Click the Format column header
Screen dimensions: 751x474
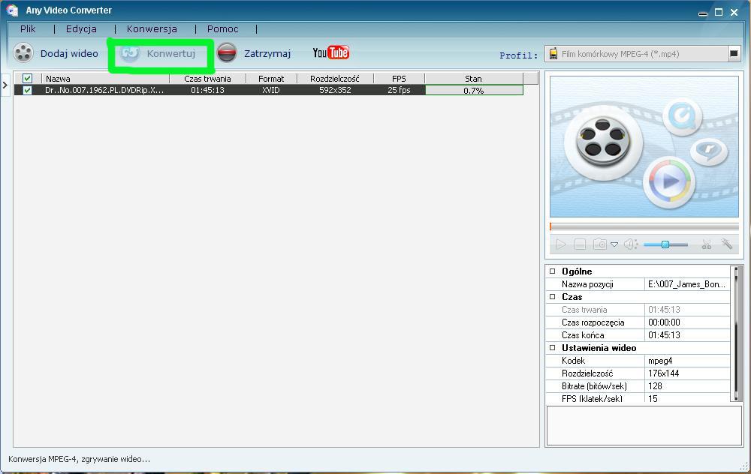pyautogui.click(x=271, y=79)
